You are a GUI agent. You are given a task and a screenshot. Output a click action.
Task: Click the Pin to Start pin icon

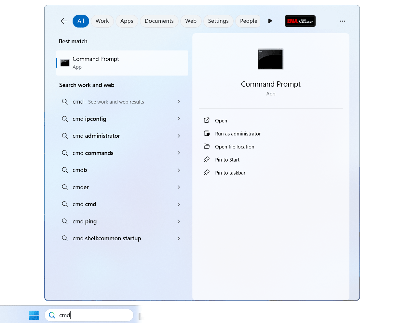[207, 159]
